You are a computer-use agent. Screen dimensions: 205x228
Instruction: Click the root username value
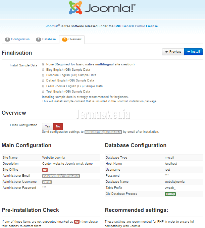tap(167, 170)
